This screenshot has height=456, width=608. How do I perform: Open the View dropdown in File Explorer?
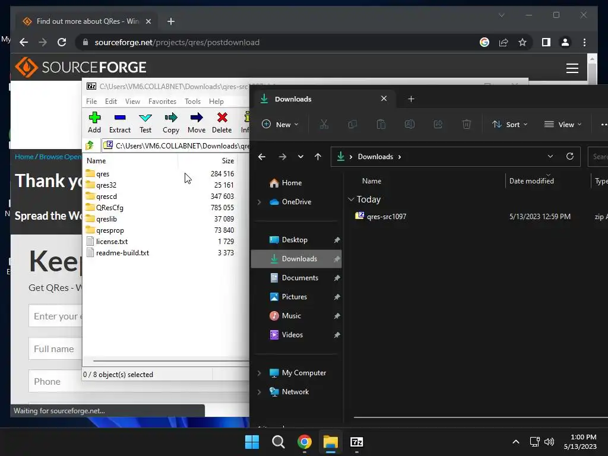[563, 125]
